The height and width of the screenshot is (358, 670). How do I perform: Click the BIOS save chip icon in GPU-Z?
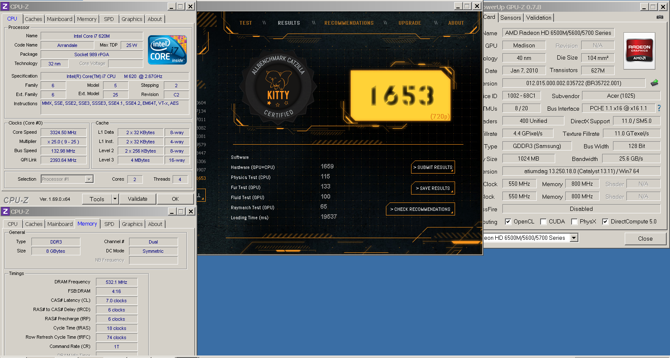pos(654,83)
